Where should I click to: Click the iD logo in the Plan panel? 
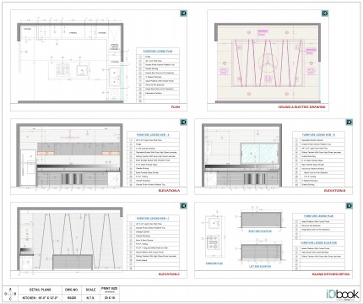pos(183,14)
